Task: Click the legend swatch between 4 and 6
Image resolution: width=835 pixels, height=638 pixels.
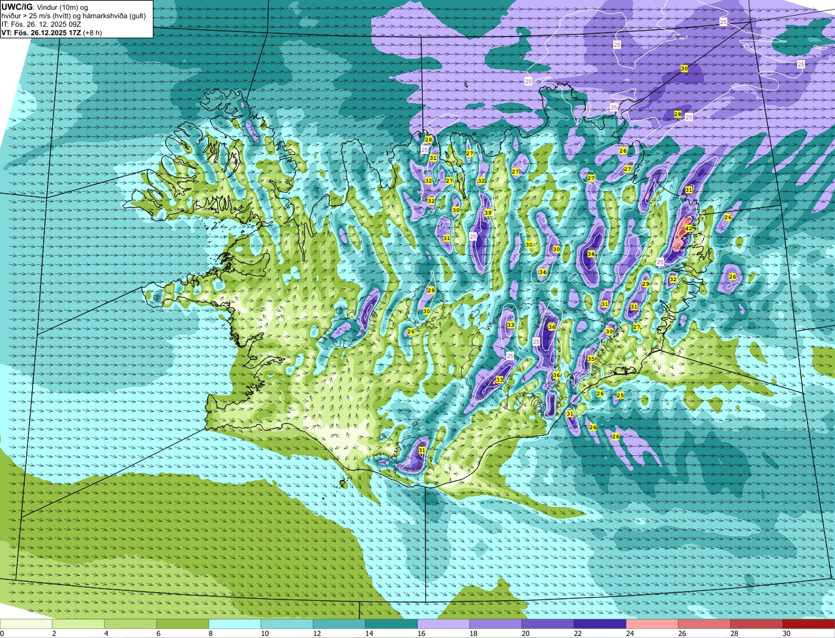Action: tap(130, 624)
